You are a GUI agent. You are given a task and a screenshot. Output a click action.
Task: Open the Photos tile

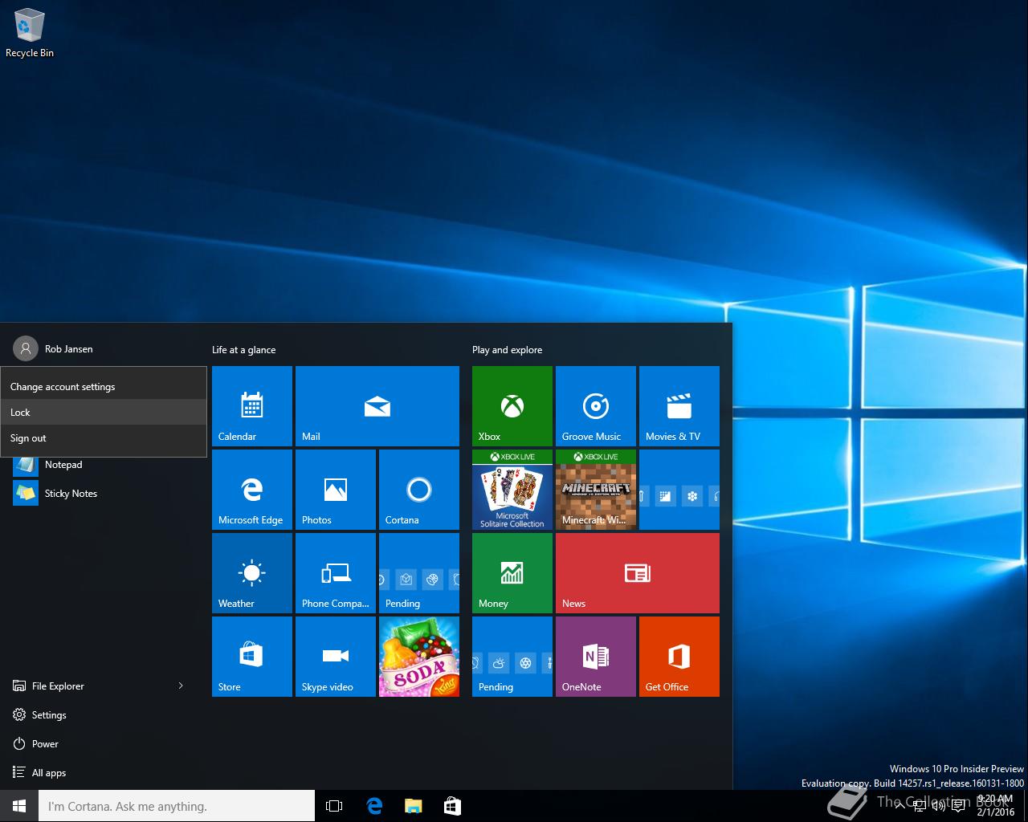point(336,490)
